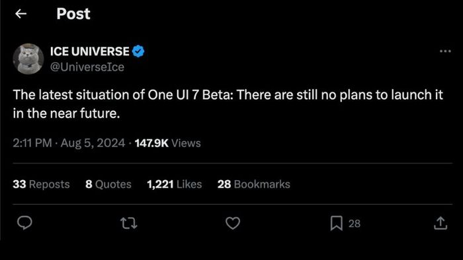The width and height of the screenshot is (463, 260).
Task: View the 8 Quotes list
Action: click(x=108, y=184)
